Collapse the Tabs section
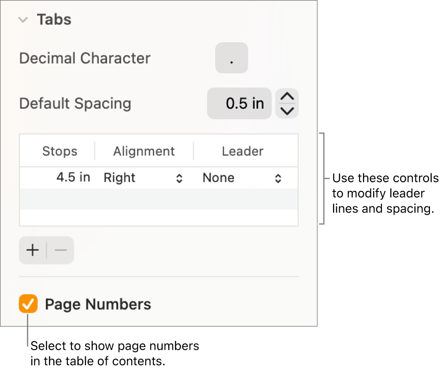 23,19
